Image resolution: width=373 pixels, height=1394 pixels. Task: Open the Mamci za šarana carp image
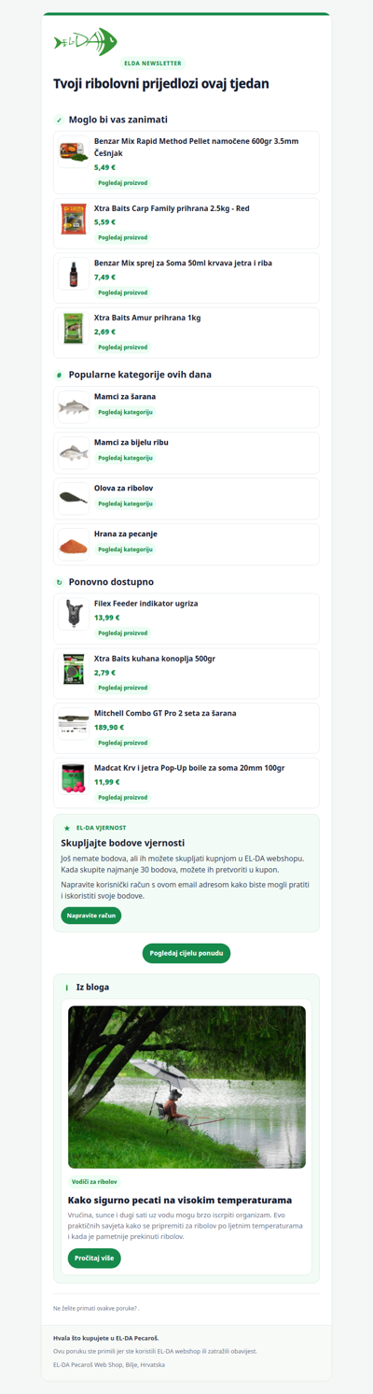click(74, 407)
